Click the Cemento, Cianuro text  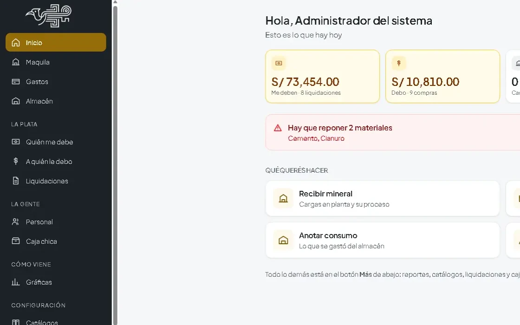(x=316, y=138)
